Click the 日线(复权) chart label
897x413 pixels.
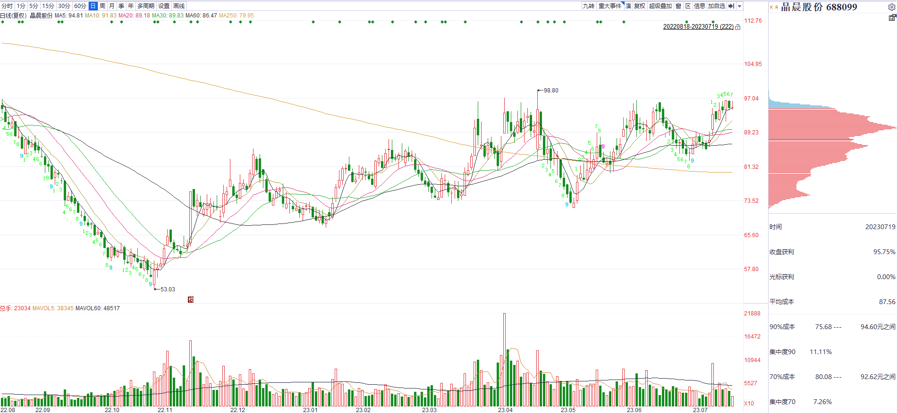13,16
